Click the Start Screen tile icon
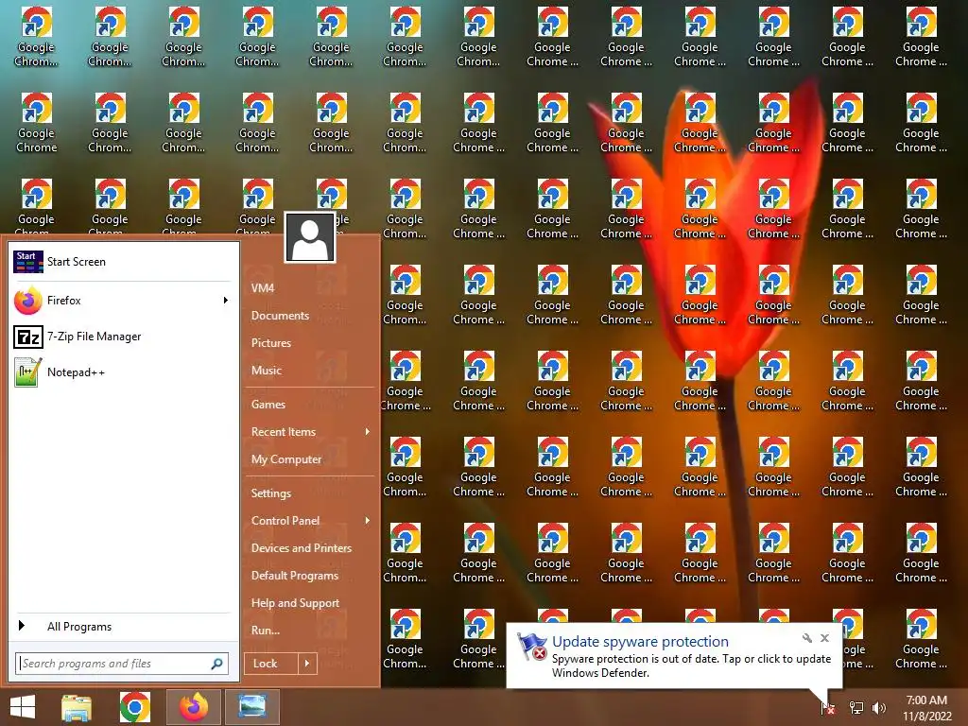Viewport: 968px width, 726px height. 28,262
